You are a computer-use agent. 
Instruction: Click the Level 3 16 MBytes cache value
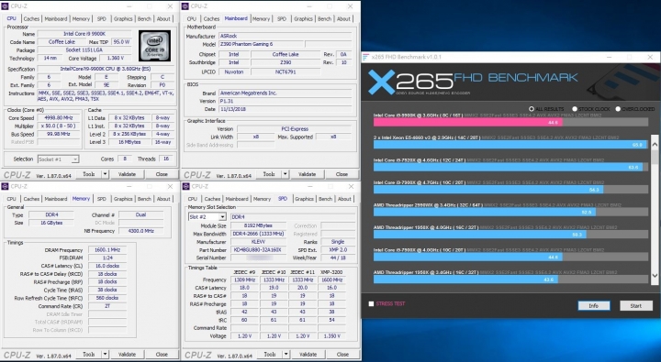(129, 142)
